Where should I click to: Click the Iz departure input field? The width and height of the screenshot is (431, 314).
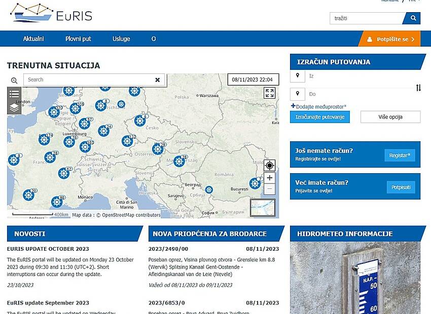[x=360, y=76]
